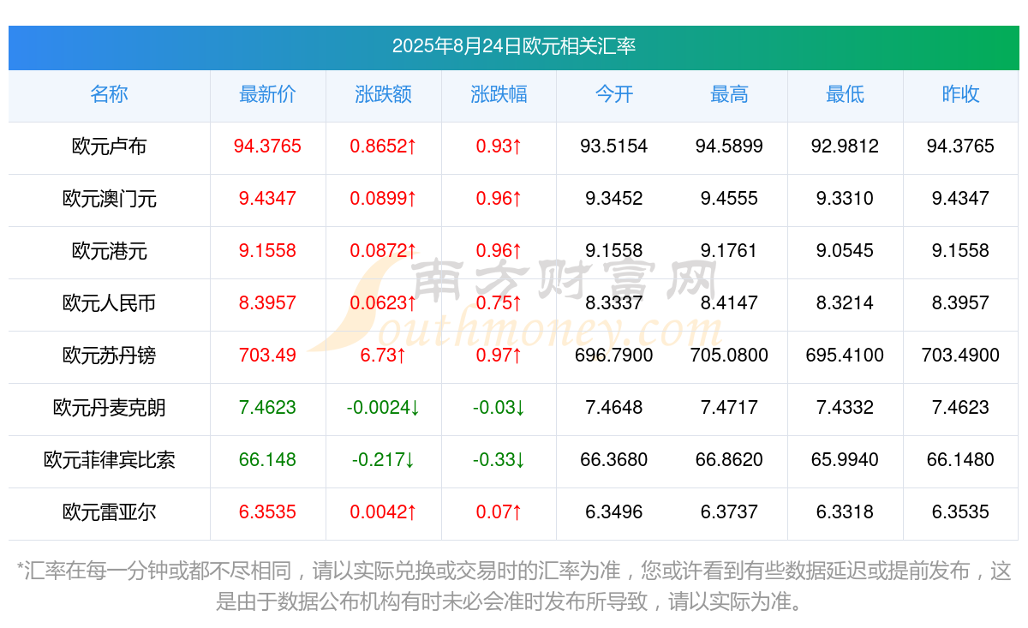Screen dimensions: 1028x628
Task: Click latest price 9.4347 for 欧元澳门元
Action: [x=267, y=199]
